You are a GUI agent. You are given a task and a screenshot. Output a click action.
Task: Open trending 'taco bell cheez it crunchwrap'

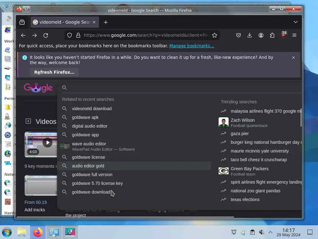click(x=261, y=160)
